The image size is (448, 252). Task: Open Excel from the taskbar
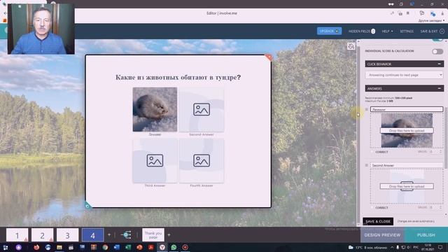128,247
